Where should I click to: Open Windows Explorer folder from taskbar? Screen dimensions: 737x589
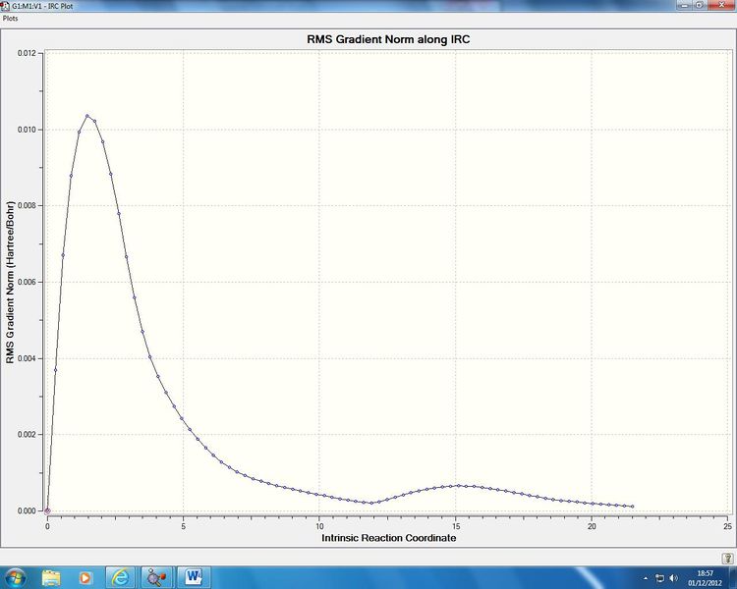51,577
